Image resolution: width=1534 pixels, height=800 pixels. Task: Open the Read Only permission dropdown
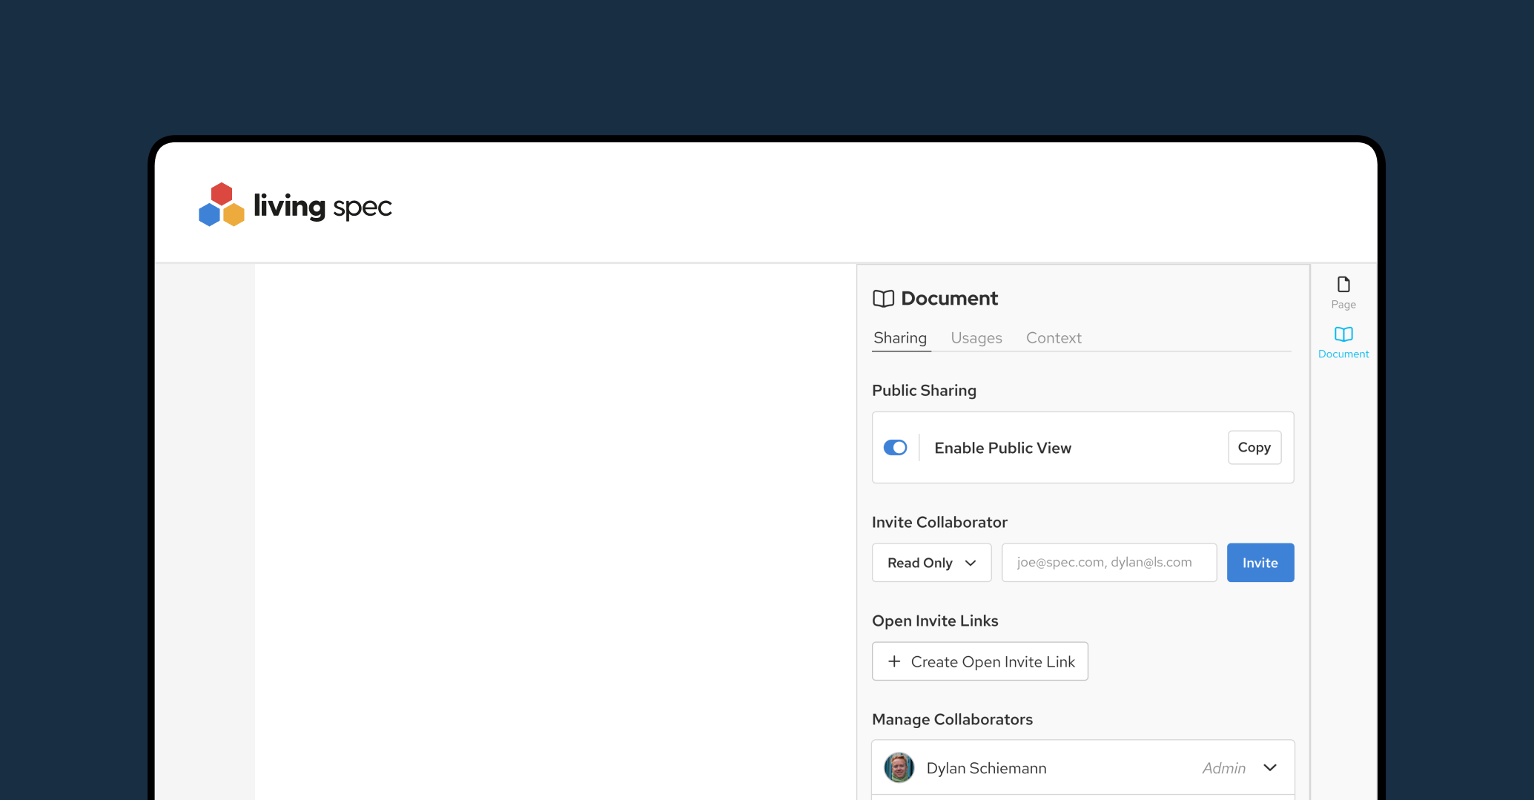tap(931, 563)
